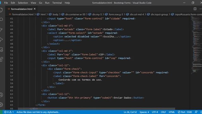Viewport: 202px width, 114px height.
Task: Click the closing </form> tag on line 65
Action: 40,105
